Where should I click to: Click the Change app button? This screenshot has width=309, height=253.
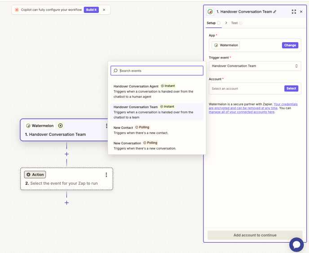coord(290,45)
